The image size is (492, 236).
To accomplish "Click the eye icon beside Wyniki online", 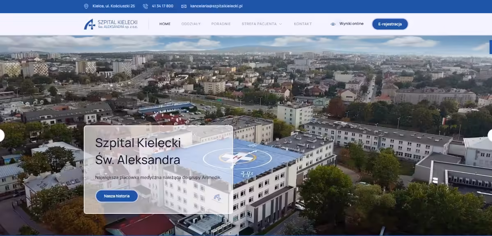I will click(333, 24).
